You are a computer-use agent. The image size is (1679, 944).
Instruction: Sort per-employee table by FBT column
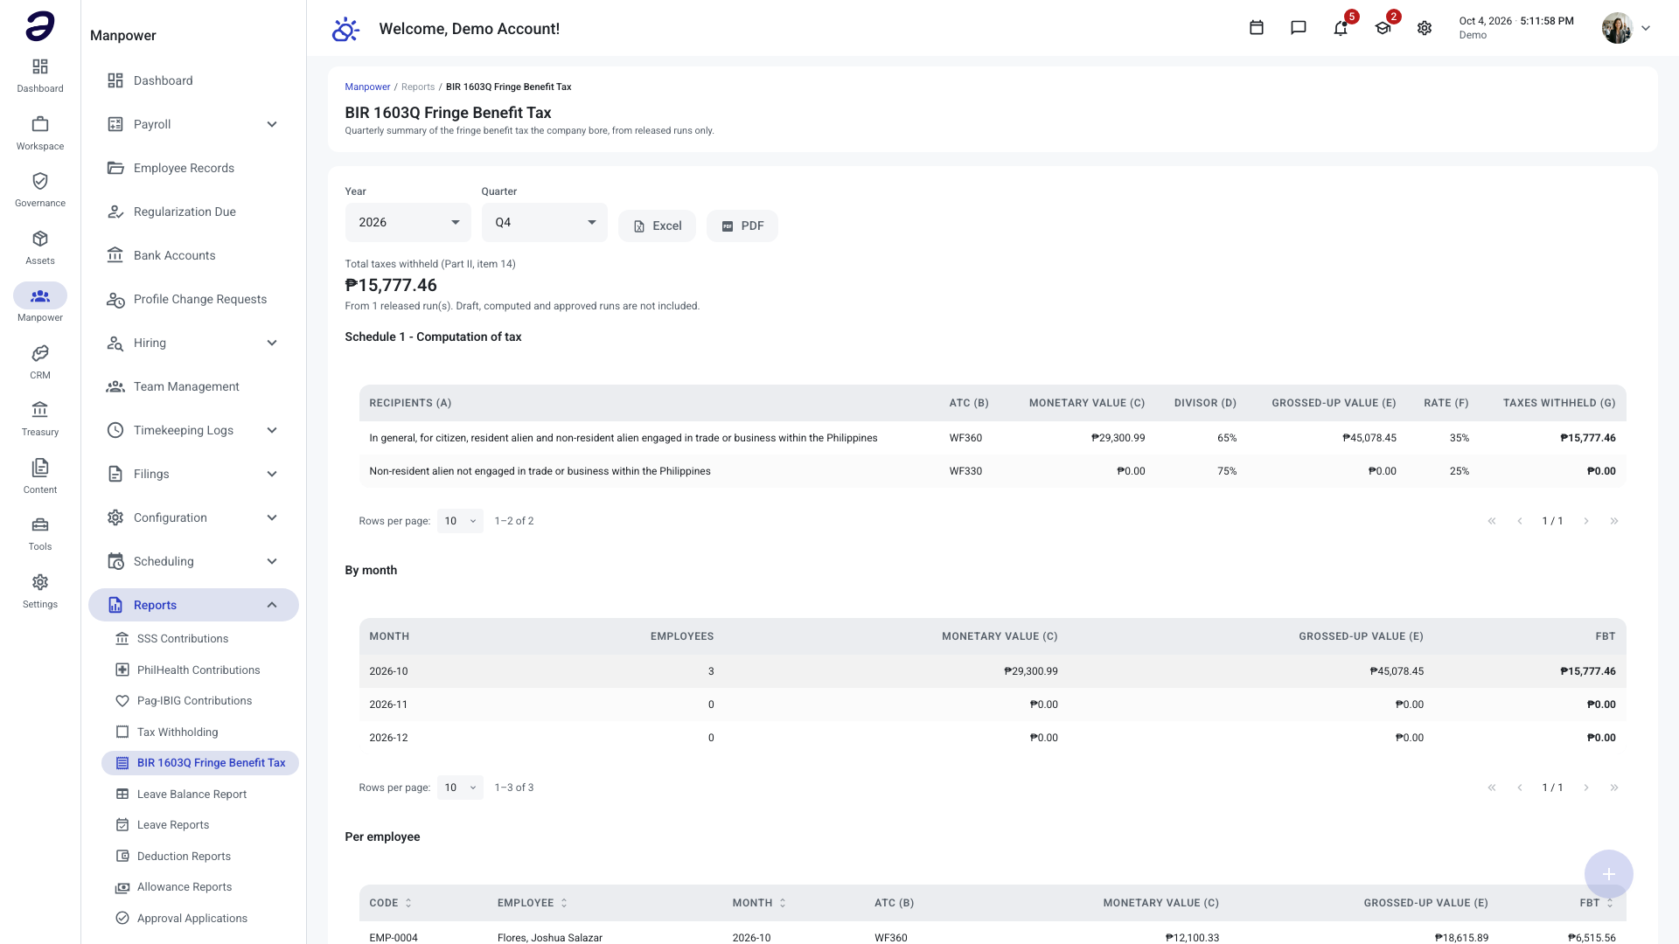coord(1597,903)
